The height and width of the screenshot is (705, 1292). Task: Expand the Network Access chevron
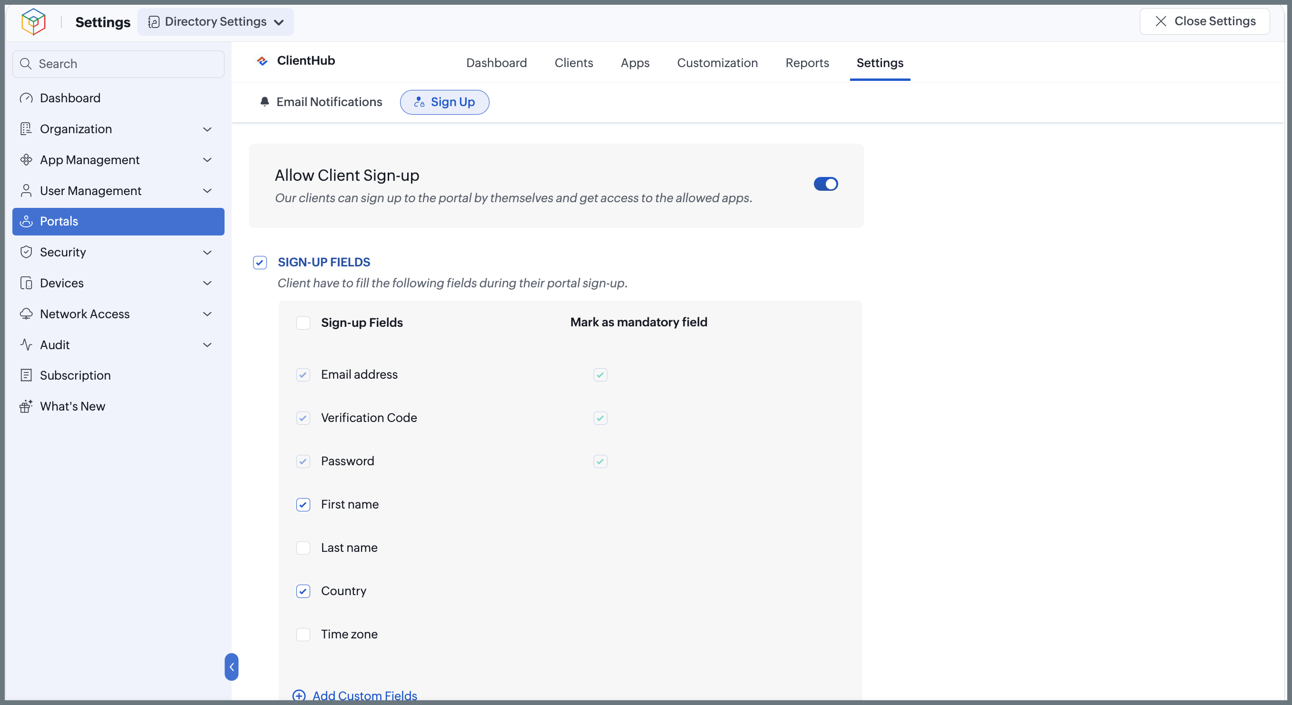(207, 314)
